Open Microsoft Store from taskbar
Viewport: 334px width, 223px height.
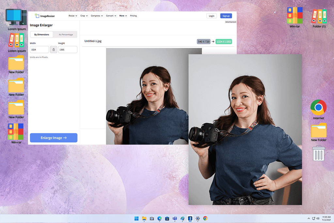click(167, 218)
